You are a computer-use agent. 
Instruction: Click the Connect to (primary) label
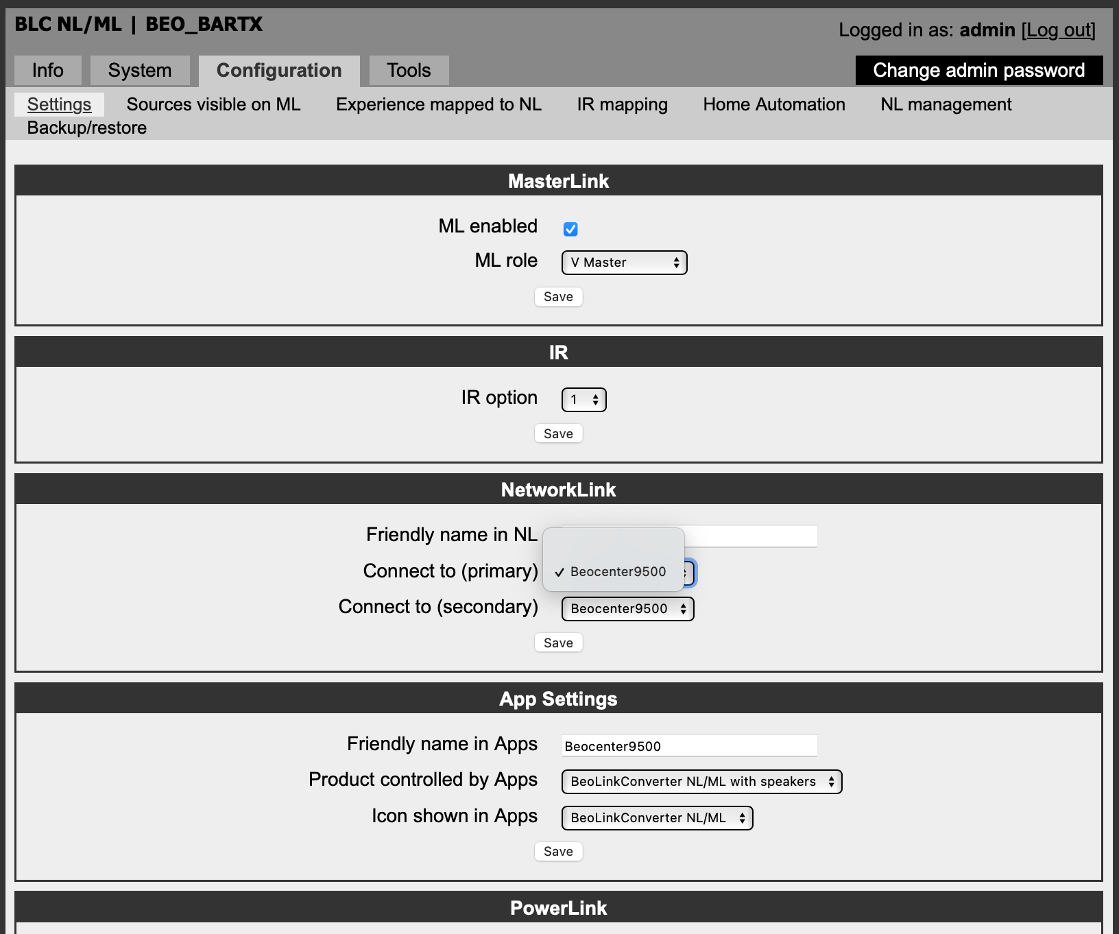pos(450,571)
